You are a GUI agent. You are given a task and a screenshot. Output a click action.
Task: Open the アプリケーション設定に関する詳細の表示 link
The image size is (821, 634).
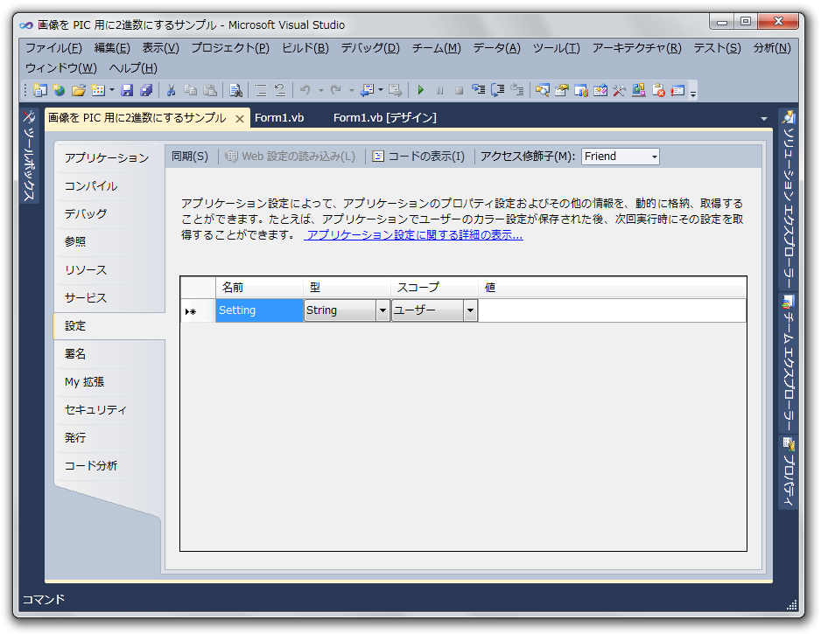[x=414, y=235]
